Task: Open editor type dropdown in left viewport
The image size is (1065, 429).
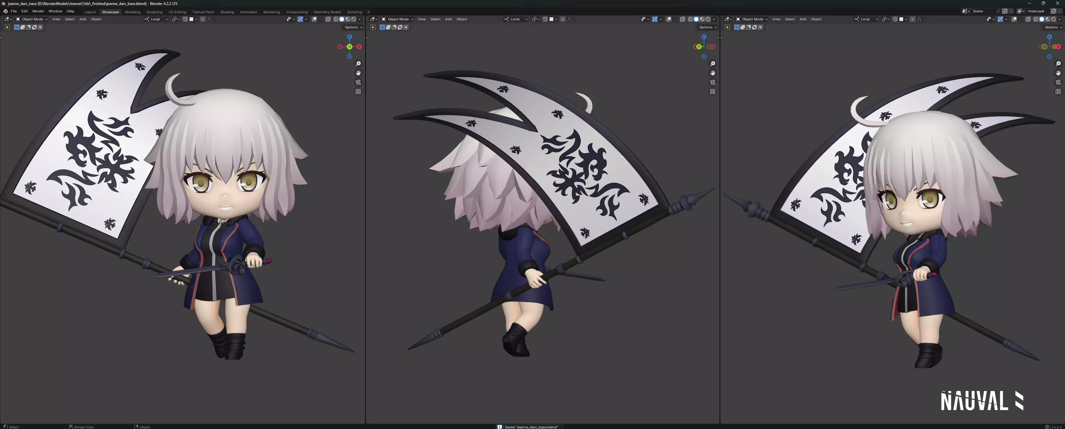Action: pos(8,19)
